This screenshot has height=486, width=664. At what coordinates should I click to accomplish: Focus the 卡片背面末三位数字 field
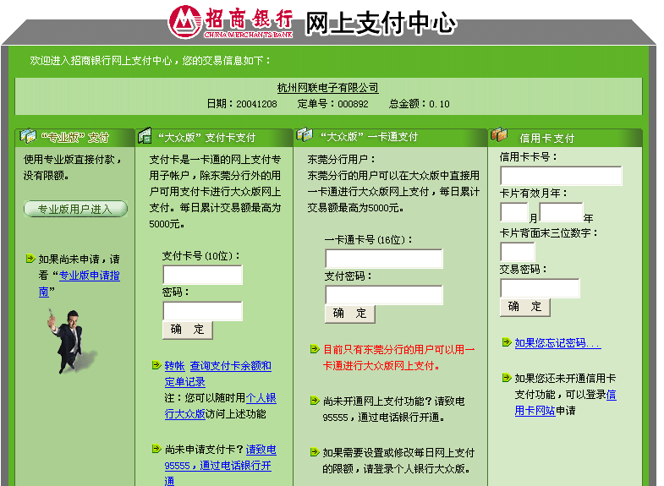(518, 252)
